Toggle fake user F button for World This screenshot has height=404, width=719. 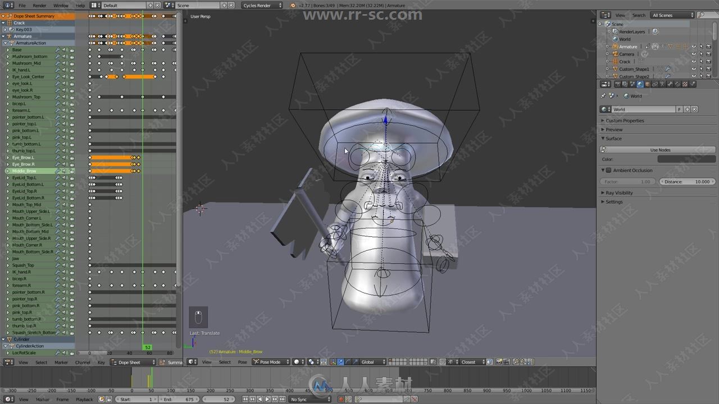pyautogui.click(x=680, y=109)
